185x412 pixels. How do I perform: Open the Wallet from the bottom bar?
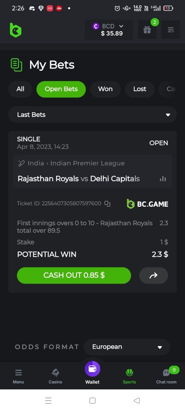(x=92, y=373)
